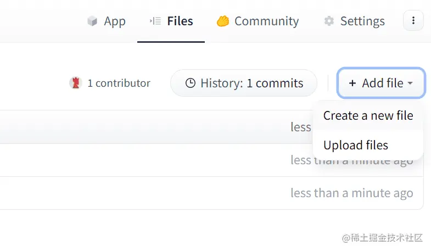Click the bottom row's less than a minute ago
This screenshot has height=251, width=431.
click(x=351, y=193)
